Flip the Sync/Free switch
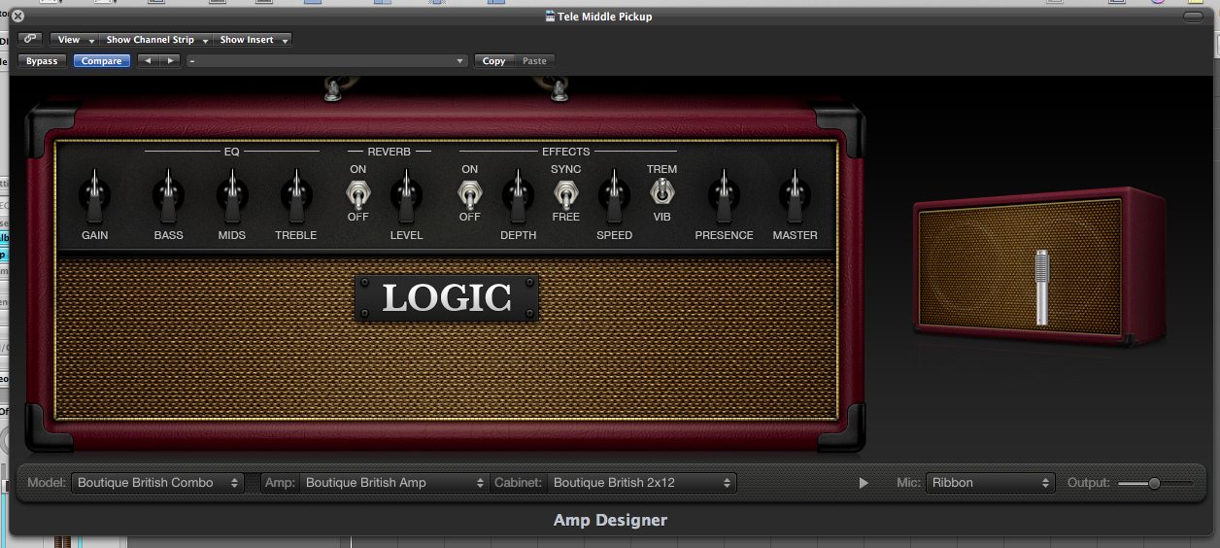The height and width of the screenshot is (548, 1220). pos(565,194)
